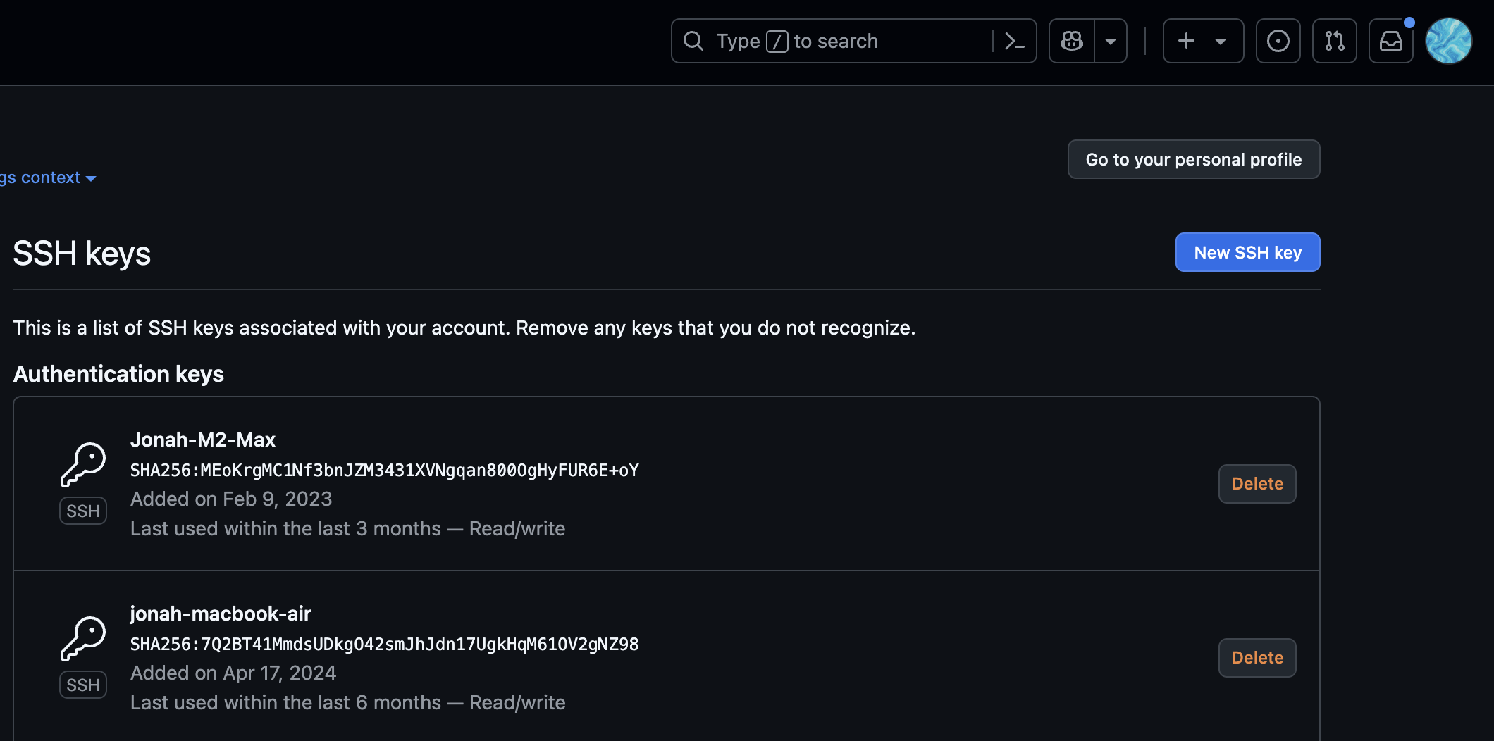Select the Authentication keys heading
The width and height of the screenshot is (1494, 741).
pyautogui.click(x=118, y=374)
